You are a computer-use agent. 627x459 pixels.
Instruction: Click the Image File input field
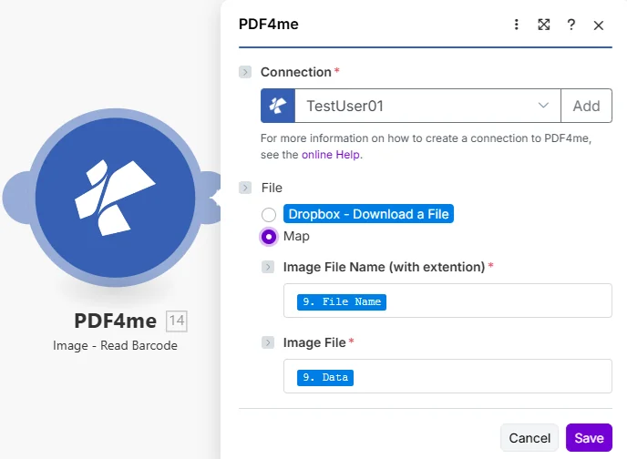(447, 376)
